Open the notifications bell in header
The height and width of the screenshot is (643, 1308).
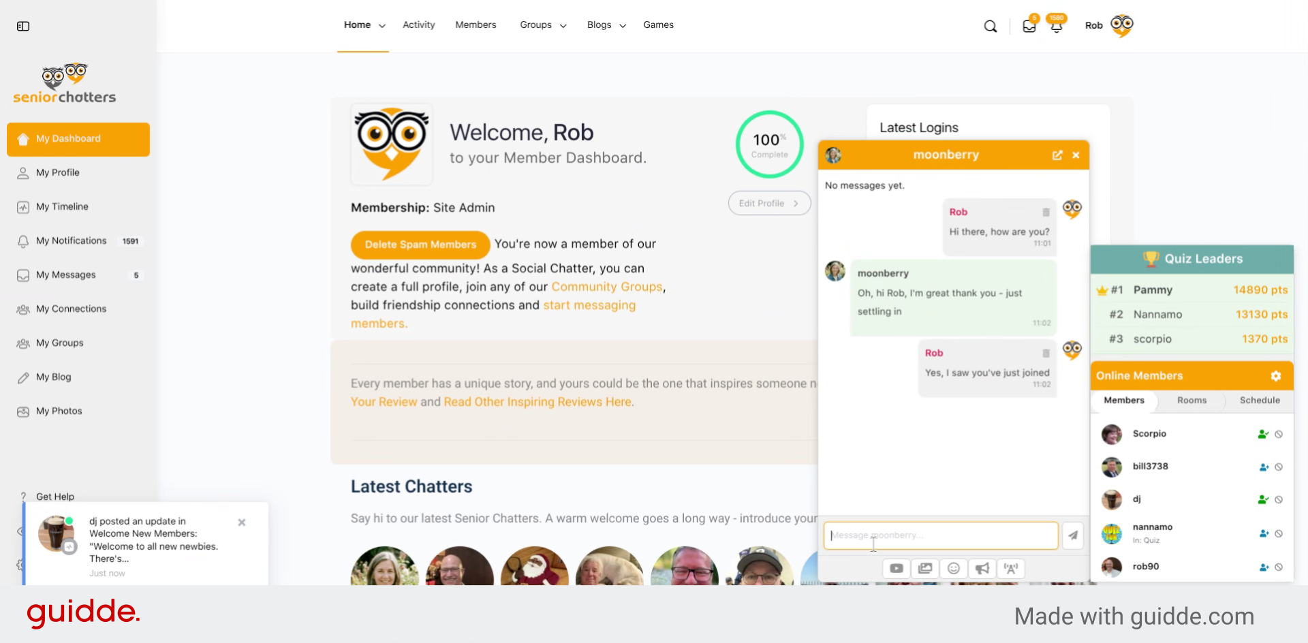coord(1057,27)
